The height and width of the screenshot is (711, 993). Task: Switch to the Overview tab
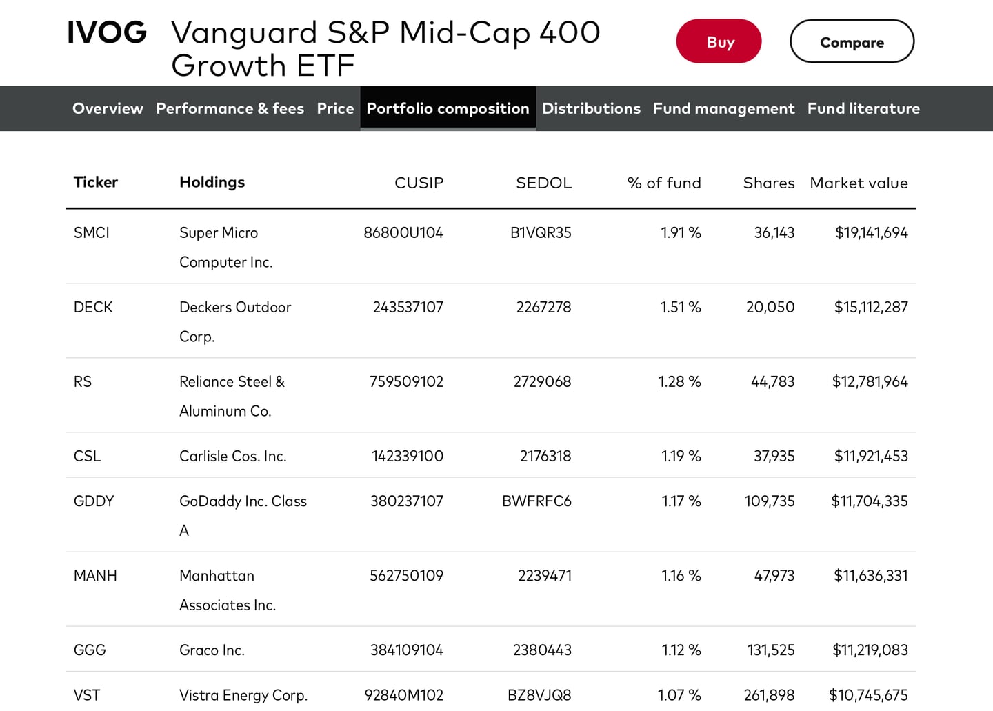pyautogui.click(x=108, y=108)
